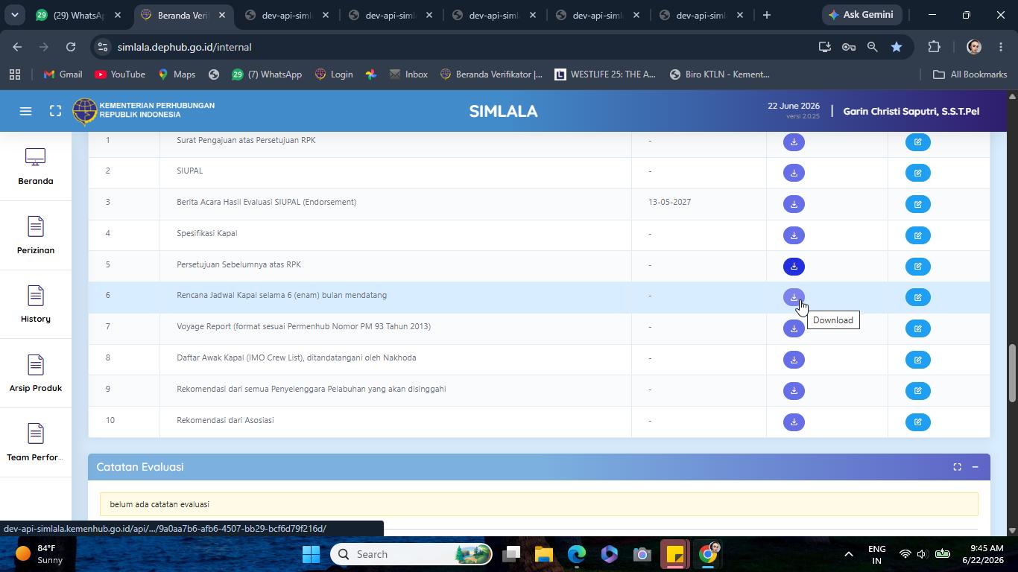The width and height of the screenshot is (1018, 572).
Task: Download Spesifikasi Kapal document
Action: [794, 235]
